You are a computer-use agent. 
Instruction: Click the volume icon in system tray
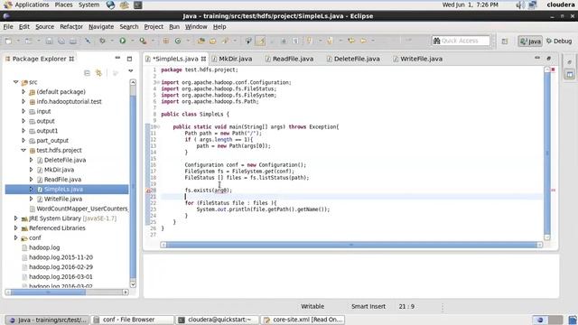click(x=520, y=5)
